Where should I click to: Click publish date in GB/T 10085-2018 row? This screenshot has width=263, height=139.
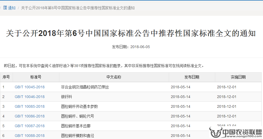coord(181,106)
